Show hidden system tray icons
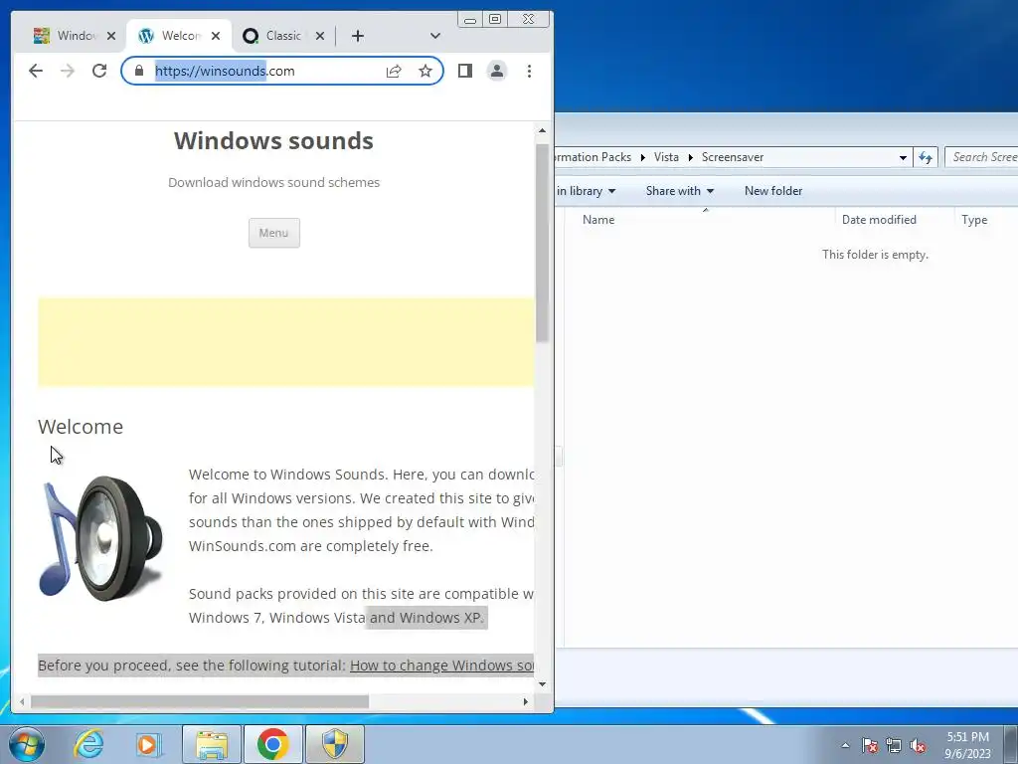The height and width of the screenshot is (764, 1018). 845,745
